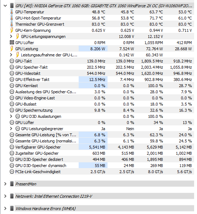197x214 pixels.
Task: Click the highlighted 5,541 MB value
Action: (x=97, y=147)
